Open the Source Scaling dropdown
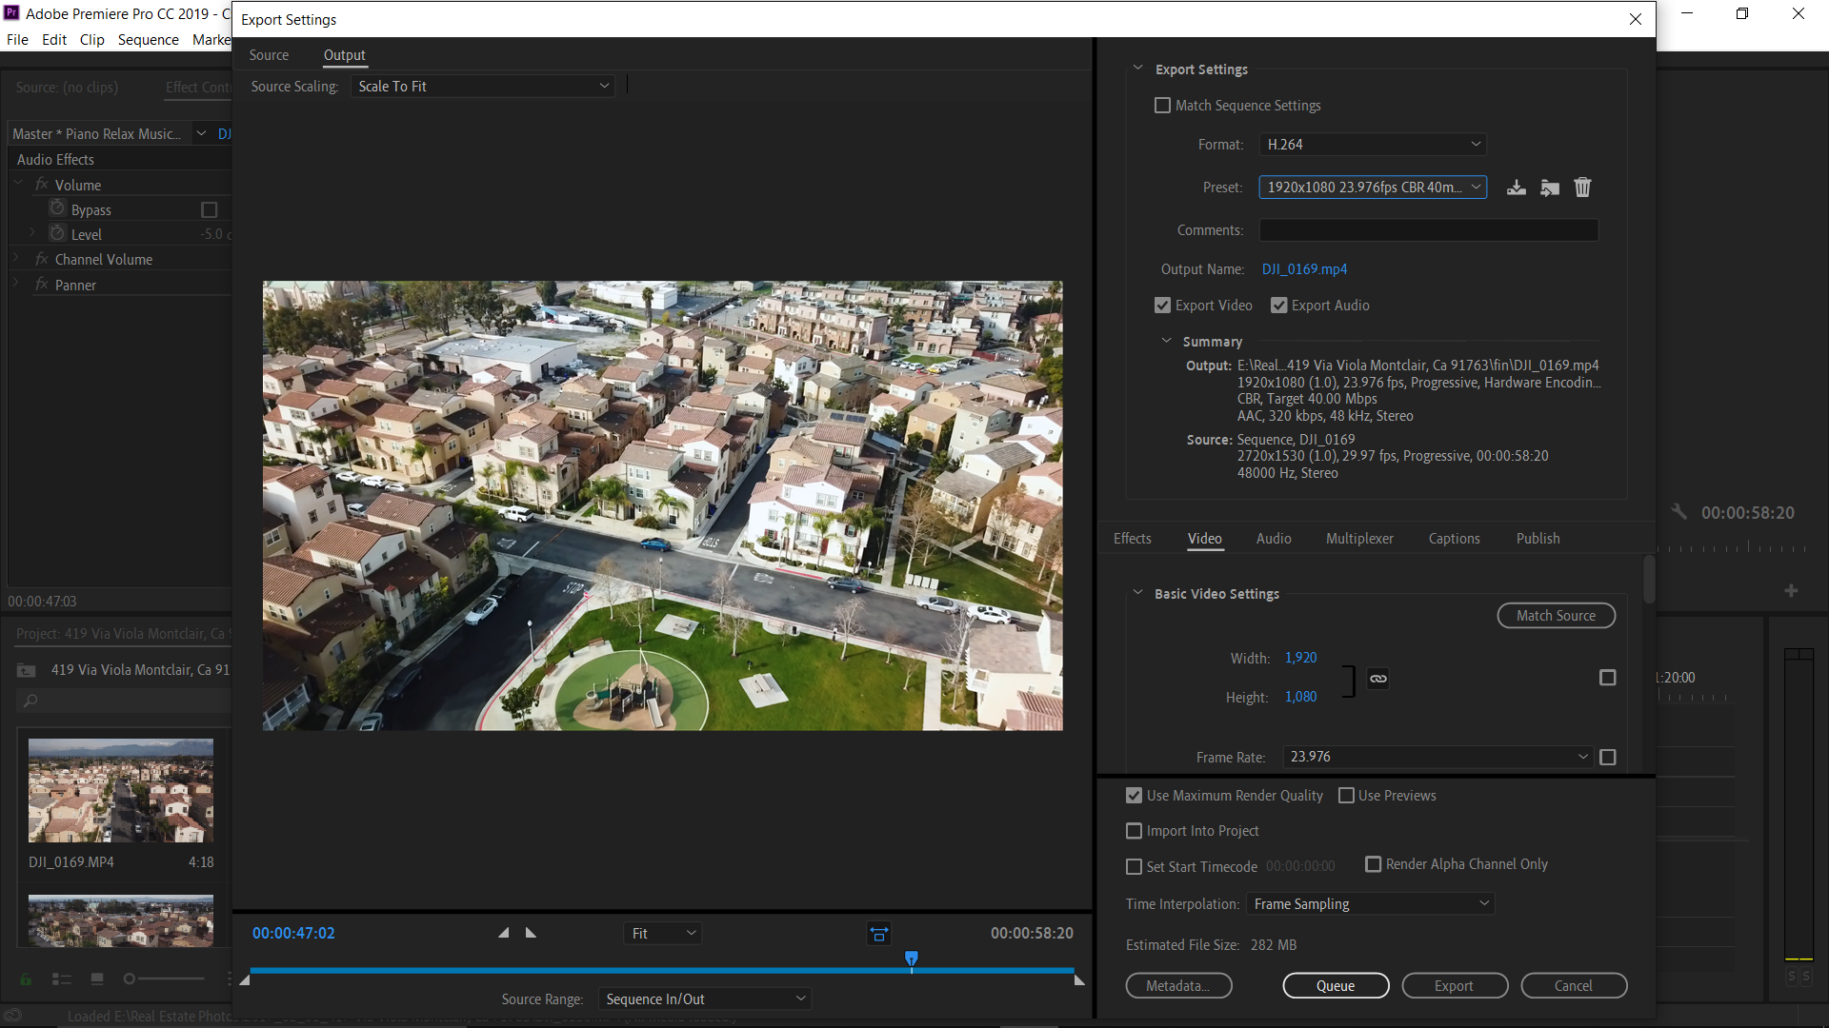 tap(482, 87)
